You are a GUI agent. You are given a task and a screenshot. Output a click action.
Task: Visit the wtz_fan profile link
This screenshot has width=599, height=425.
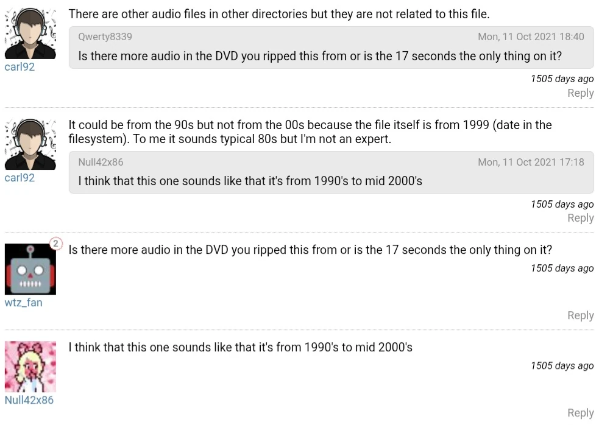[23, 303]
